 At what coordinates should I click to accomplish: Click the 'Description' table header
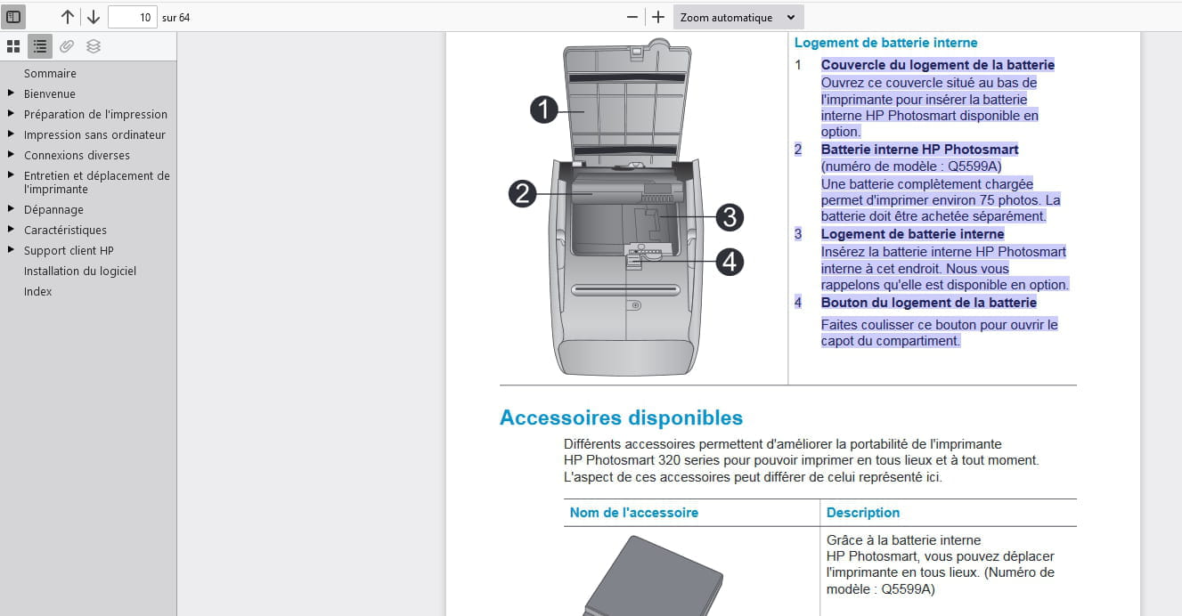[863, 513]
